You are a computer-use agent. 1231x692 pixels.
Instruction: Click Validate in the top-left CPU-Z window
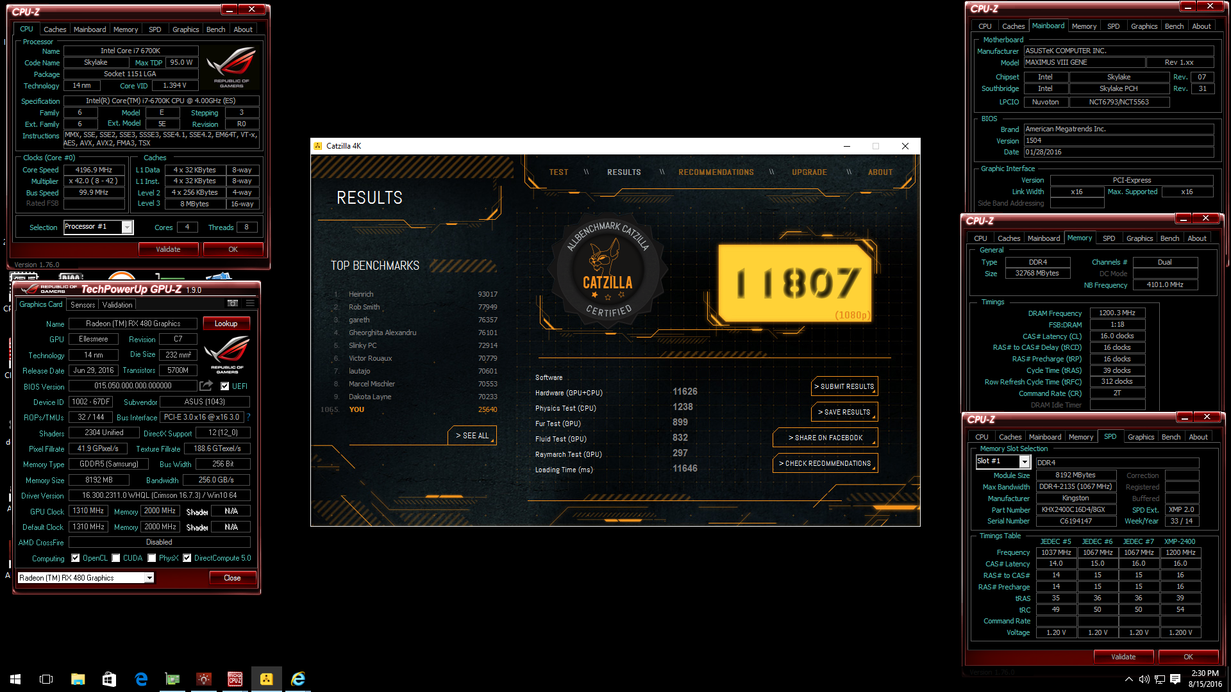(x=168, y=249)
